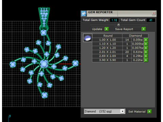This screenshot has height=122, width=163.
Task: Click the green arrow beside Update
Action: [107, 29]
